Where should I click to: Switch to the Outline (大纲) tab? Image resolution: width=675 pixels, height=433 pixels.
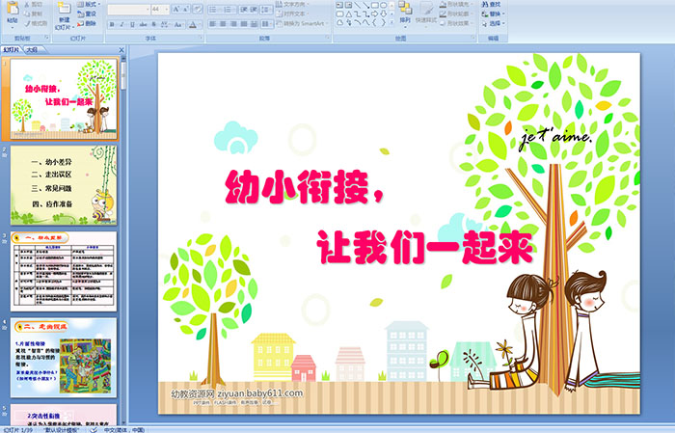click(32, 50)
